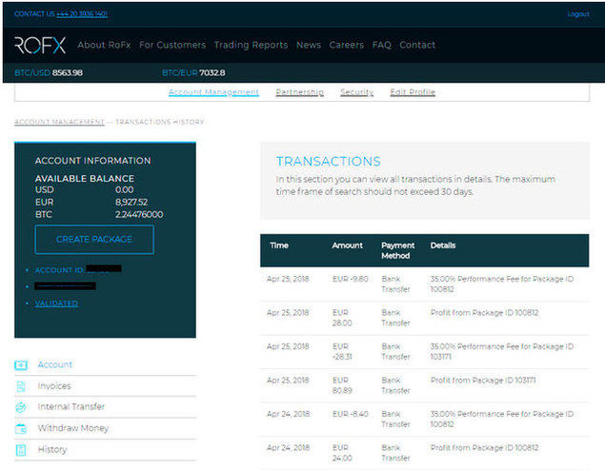Open the For Customers menu
The height and width of the screenshot is (470, 605).
[172, 45]
